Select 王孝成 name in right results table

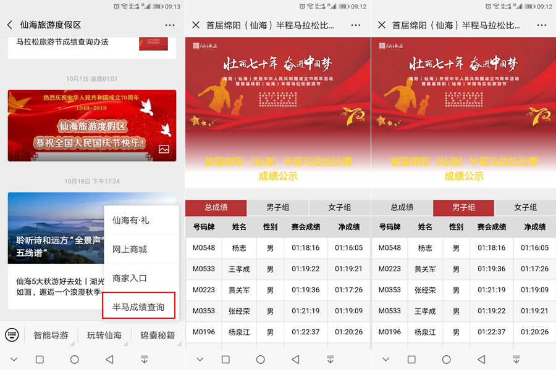tap(425, 311)
